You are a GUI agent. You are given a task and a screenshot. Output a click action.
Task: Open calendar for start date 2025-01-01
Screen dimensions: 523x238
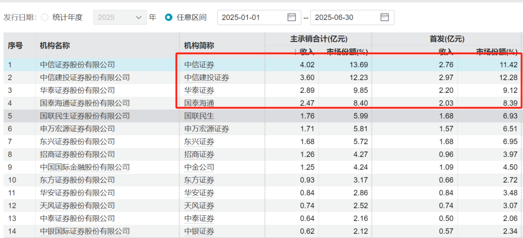(x=292, y=17)
